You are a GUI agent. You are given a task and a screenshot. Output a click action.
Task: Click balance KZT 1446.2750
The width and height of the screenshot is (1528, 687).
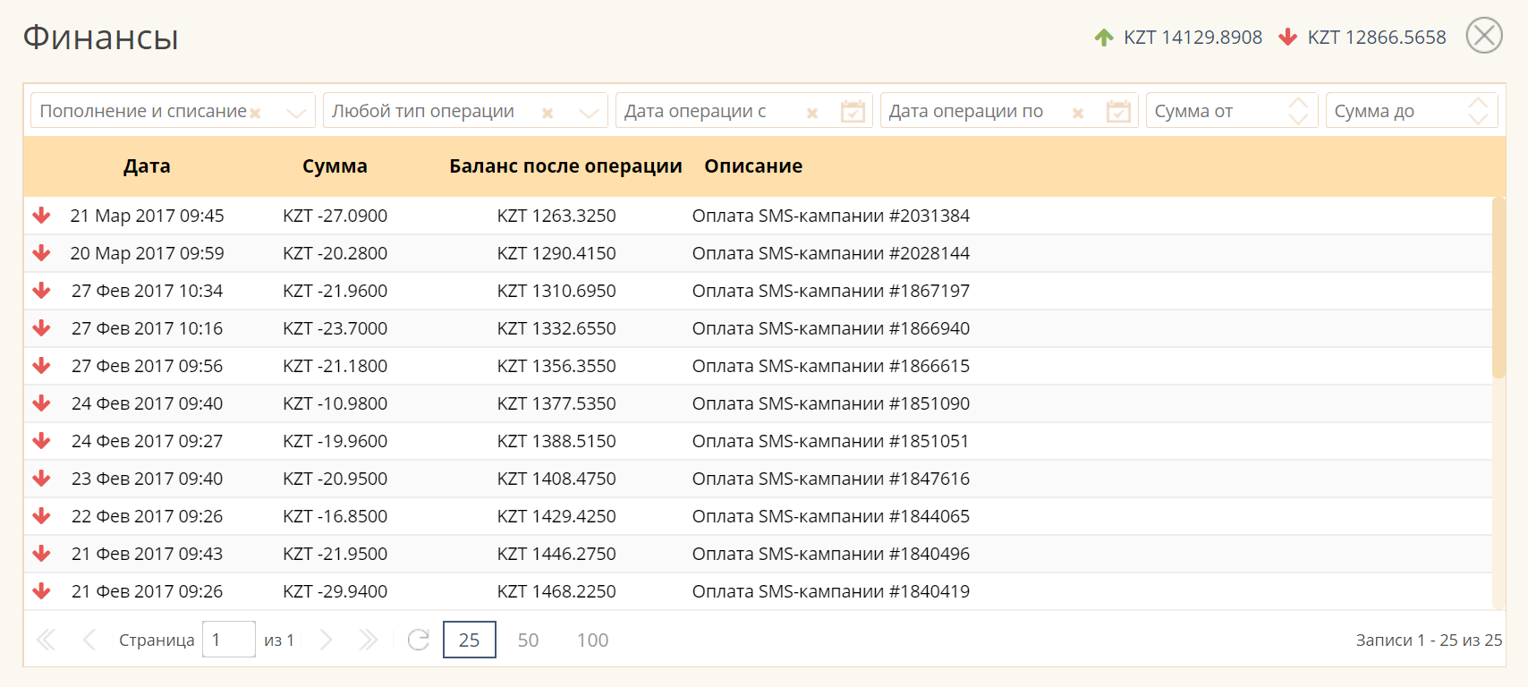click(556, 554)
